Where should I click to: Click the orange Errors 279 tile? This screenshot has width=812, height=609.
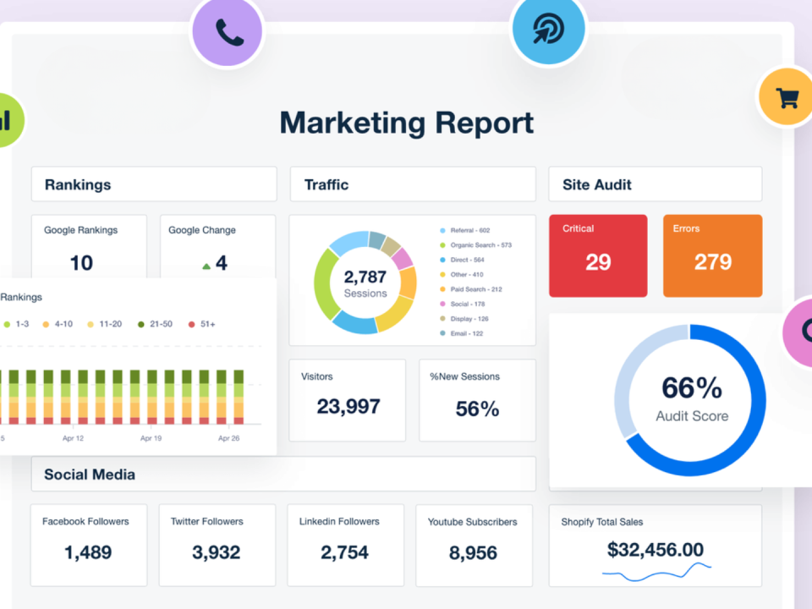pyautogui.click(x=712, y=255)
